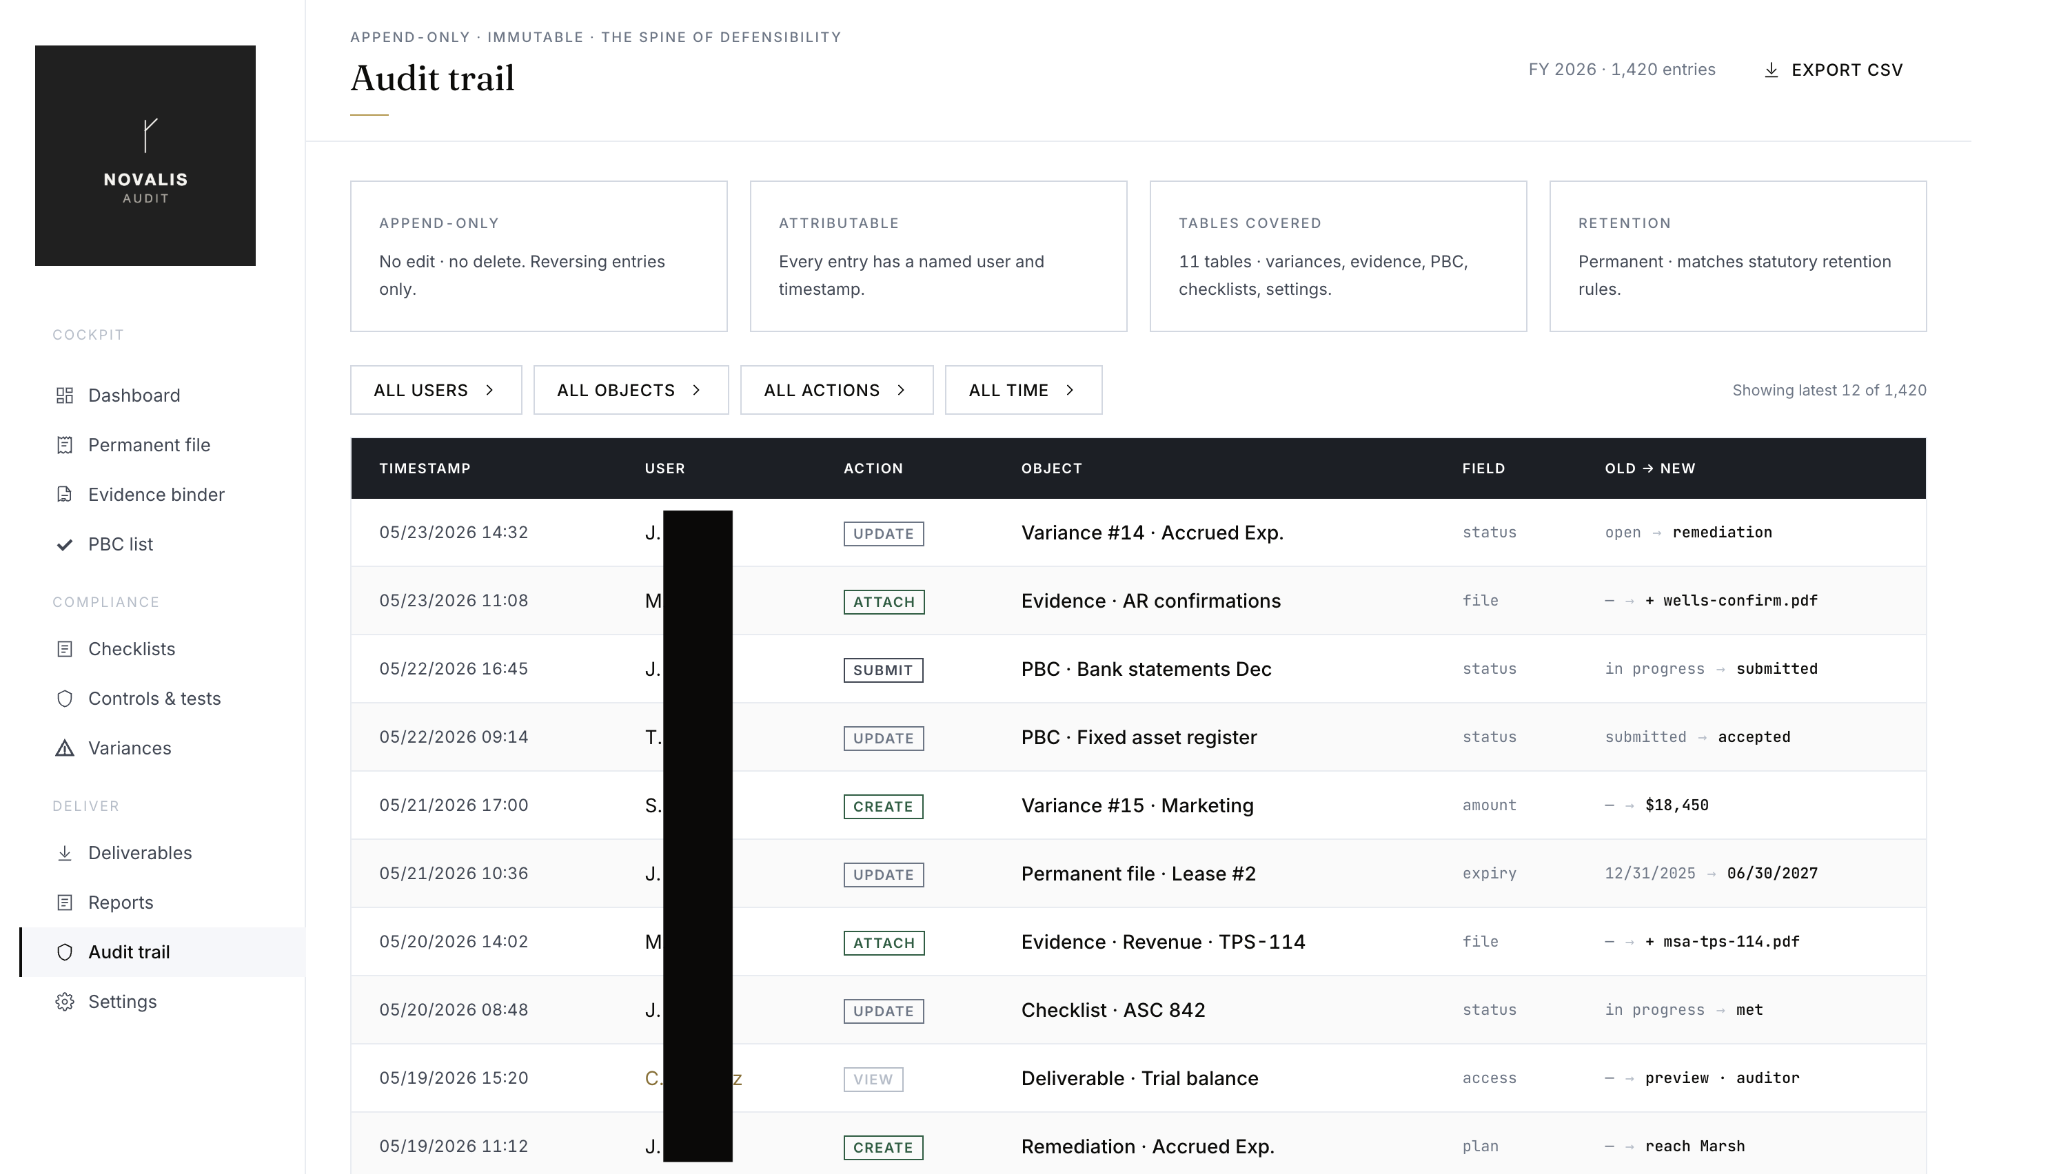Click the Timestamp column header
Screen dimensions: 2061x1174
tap(425, 468)
